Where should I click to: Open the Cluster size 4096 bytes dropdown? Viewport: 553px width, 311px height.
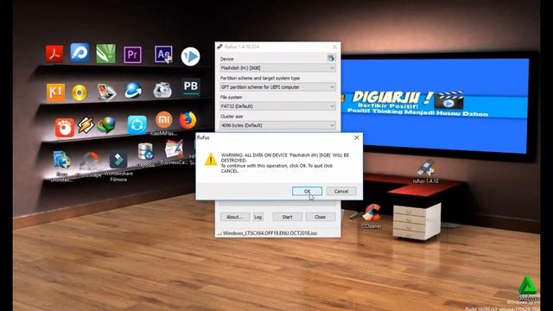277,125
